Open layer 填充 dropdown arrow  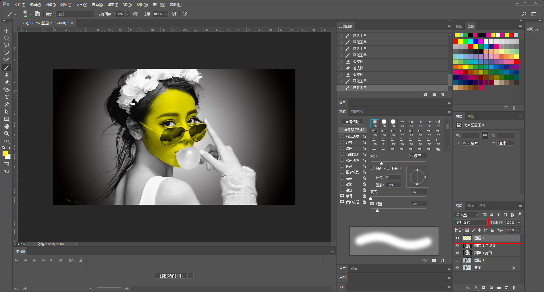point(519,230)
